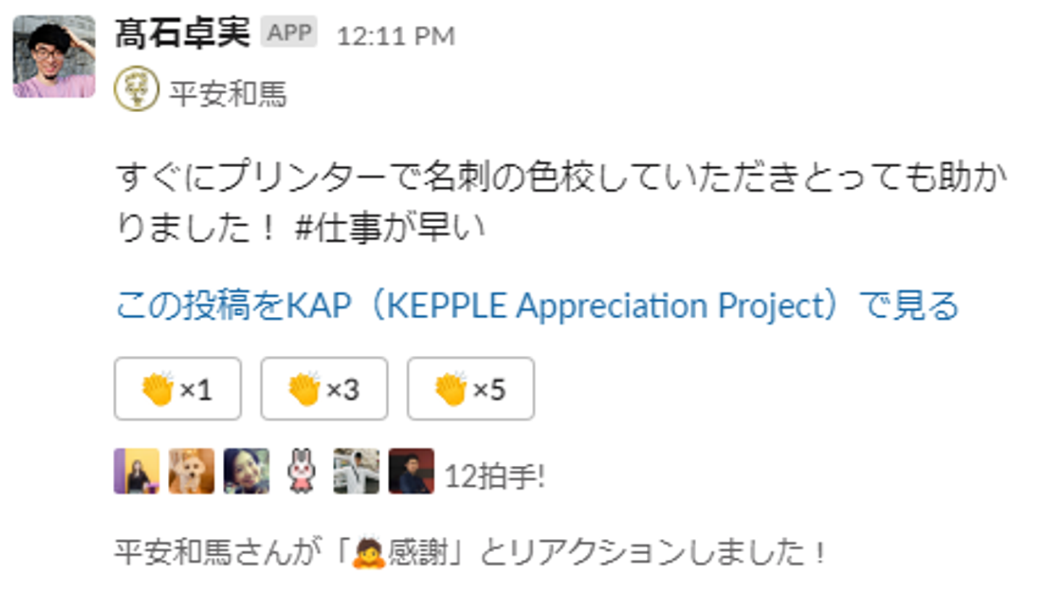Click the third clapper avatar, a woman's face

pos(246,471)
